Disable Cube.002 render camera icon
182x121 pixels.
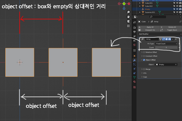point(180,6)
